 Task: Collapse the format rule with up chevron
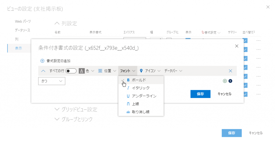[44, 71]
